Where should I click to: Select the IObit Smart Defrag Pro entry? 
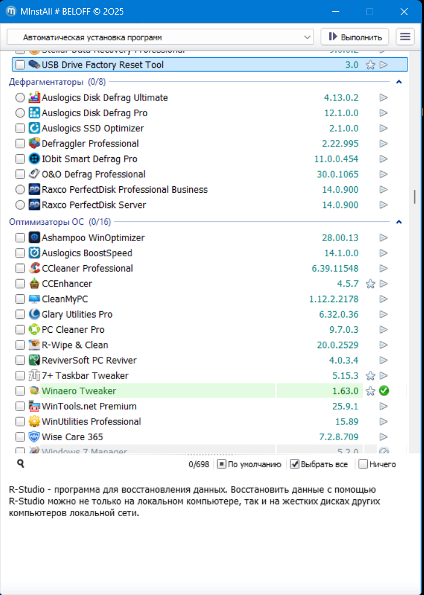tap(90, 159)
